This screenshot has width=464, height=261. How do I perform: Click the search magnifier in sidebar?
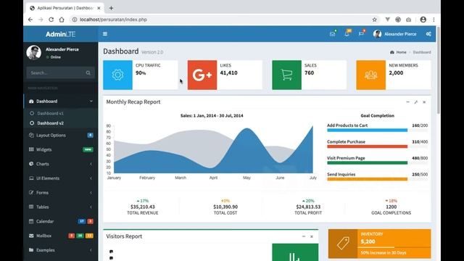coord(88,72)
